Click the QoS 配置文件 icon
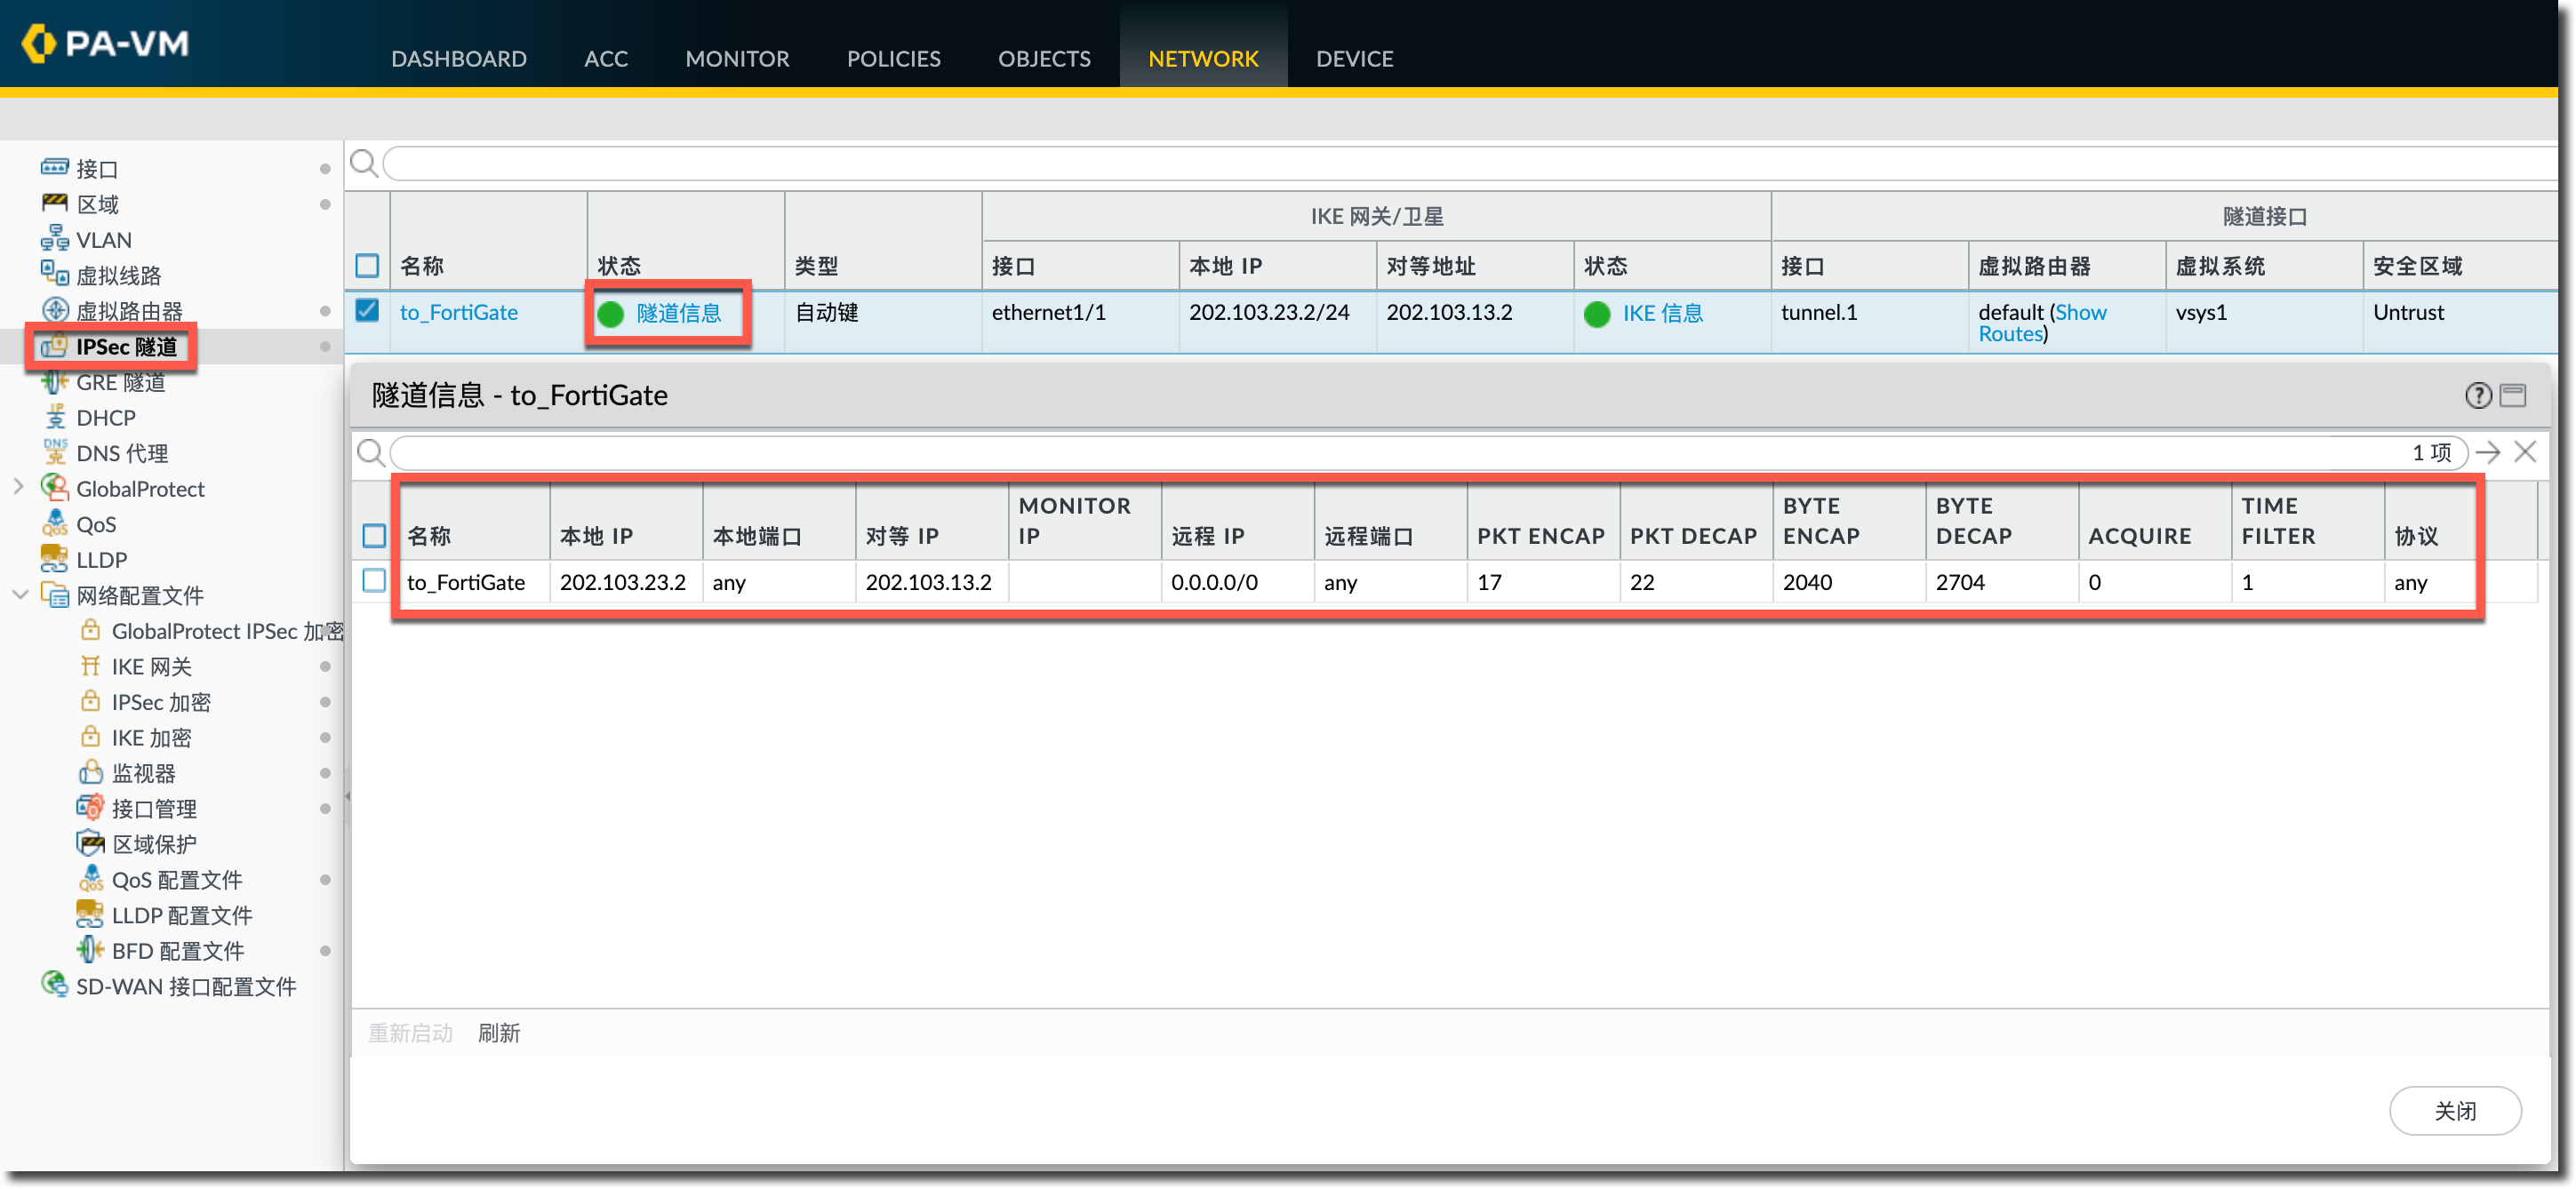2576x1189 pixels. tap(90, 879)
